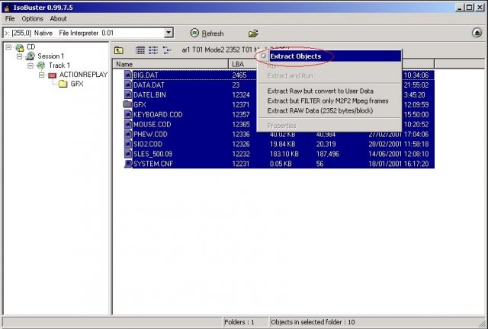Open the Options menu
488x329 pixels.
32,18
